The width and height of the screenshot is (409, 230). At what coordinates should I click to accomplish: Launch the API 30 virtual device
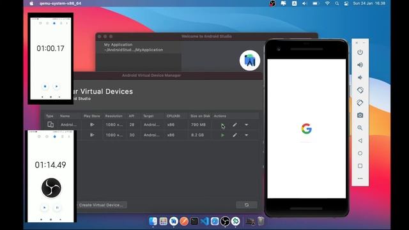[222, 135]
